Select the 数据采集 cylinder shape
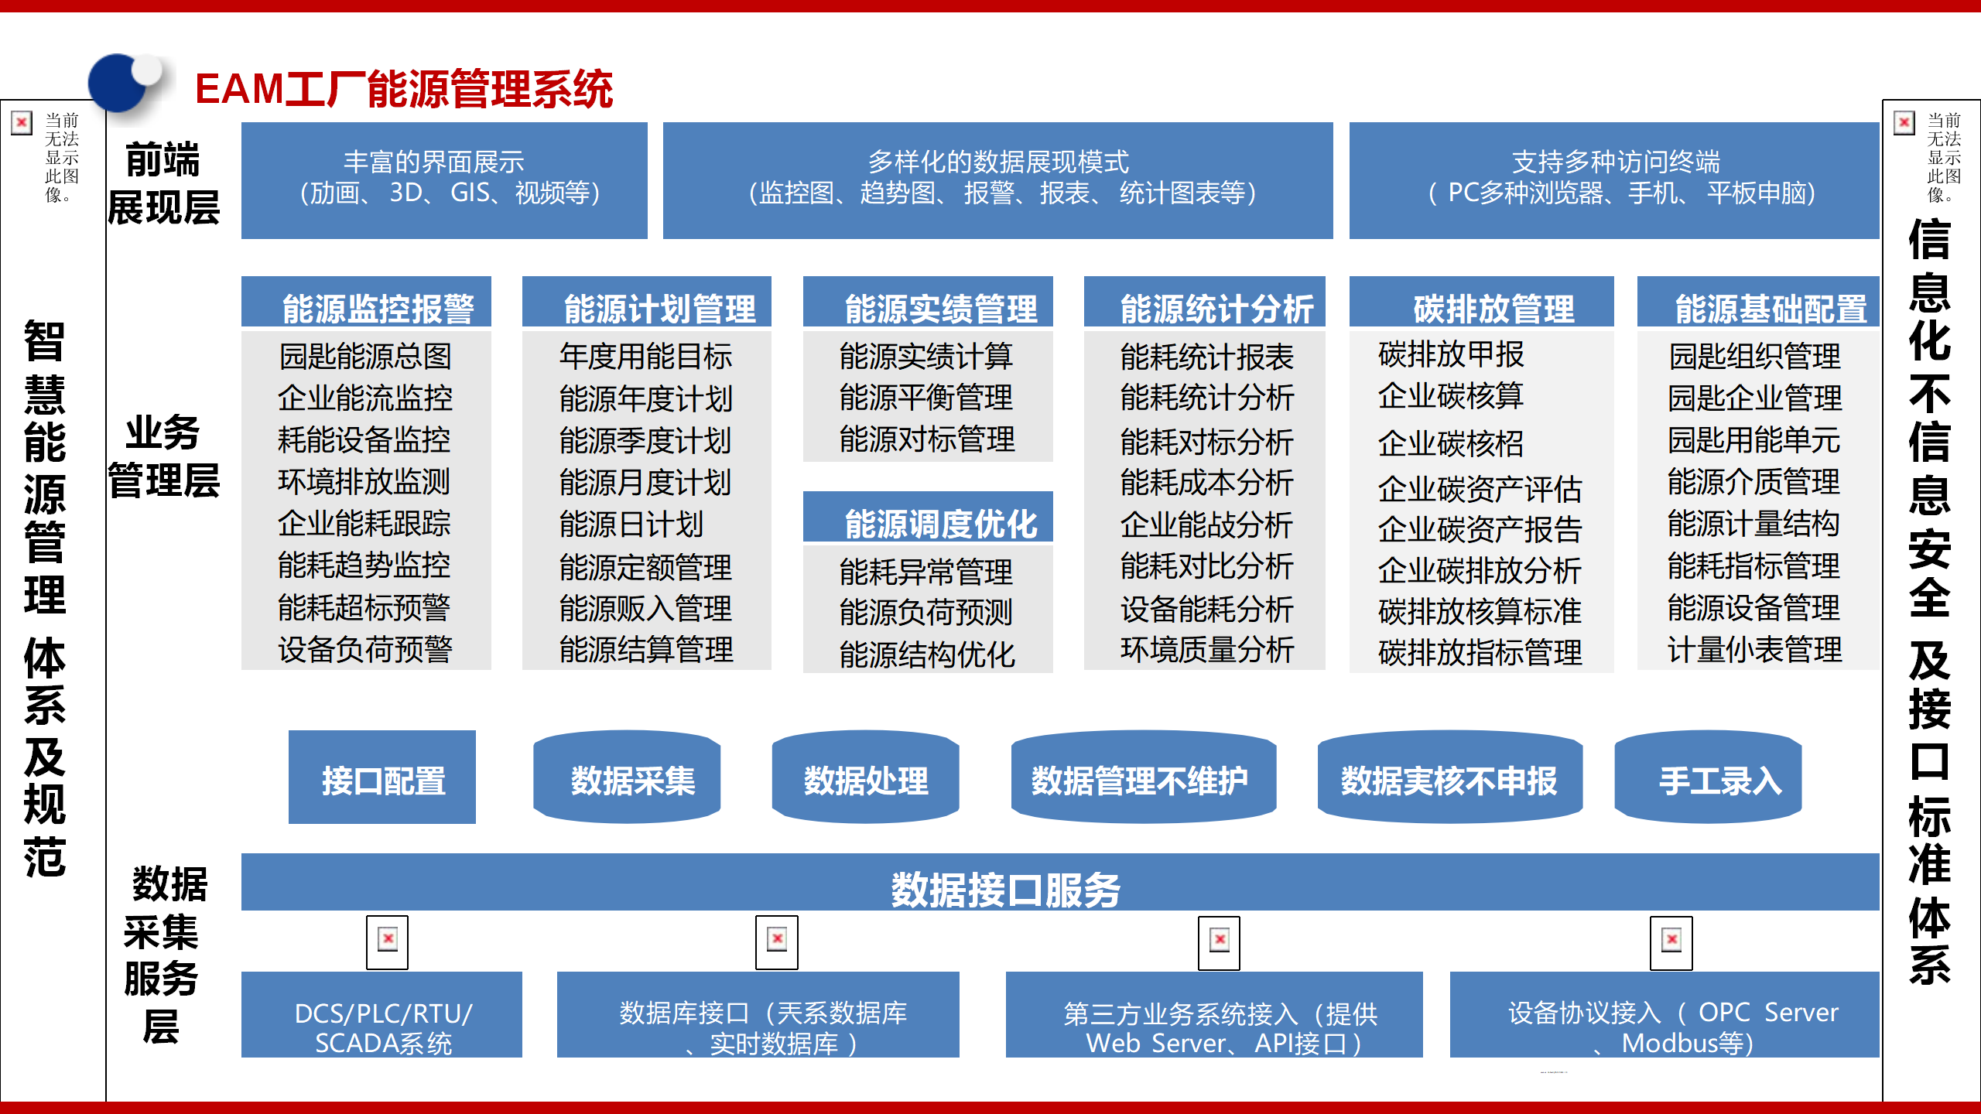1981x1114 pixels. click(x=627, y=778)
